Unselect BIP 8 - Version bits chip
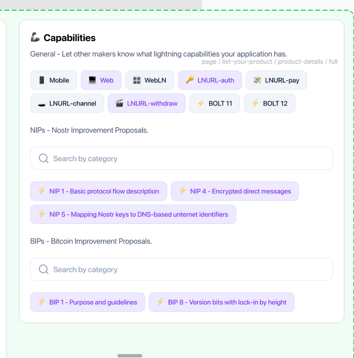Screen dimensions: 354x358 click(222, 302)
